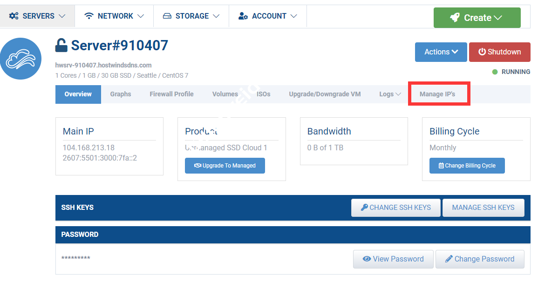
Task: Expand the Create button chevron
Action: pyautogui.click(x=498, y=18)
